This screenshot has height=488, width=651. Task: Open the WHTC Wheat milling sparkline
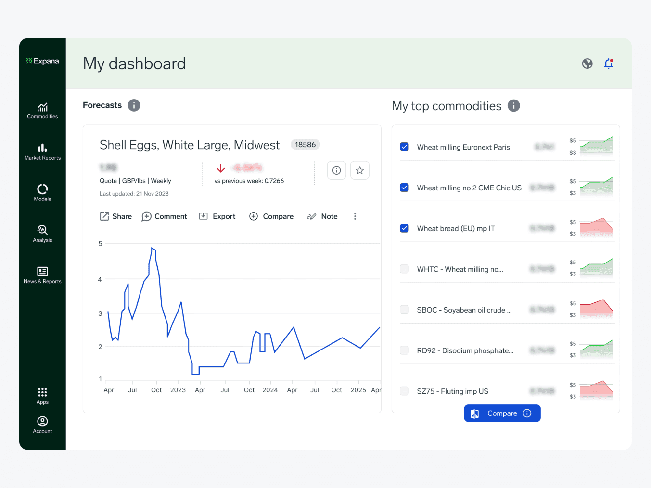tap(596, 268)
